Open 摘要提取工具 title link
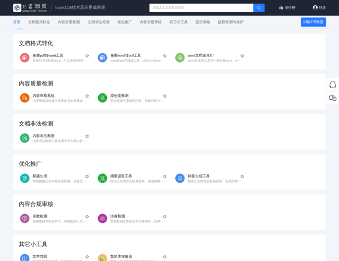The width and height of the screenshot is (339, 261). tap(121, 176)
